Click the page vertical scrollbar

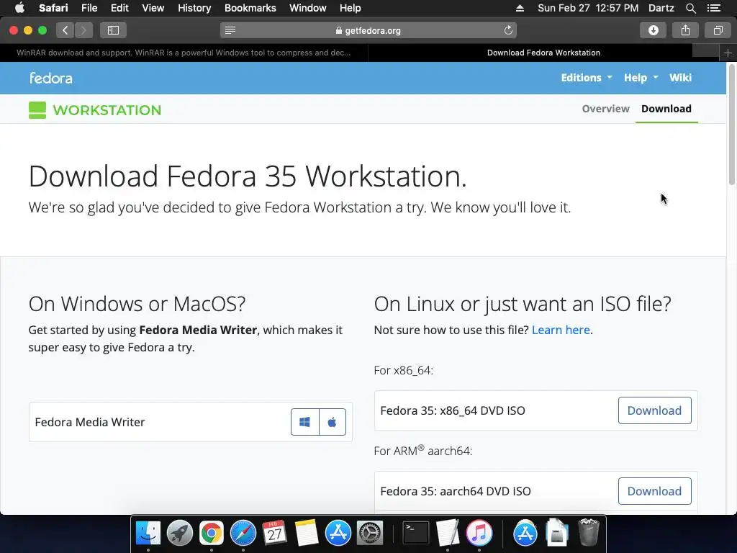pos(731,124)
